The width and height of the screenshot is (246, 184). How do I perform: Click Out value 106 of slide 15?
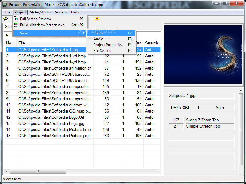138,136
